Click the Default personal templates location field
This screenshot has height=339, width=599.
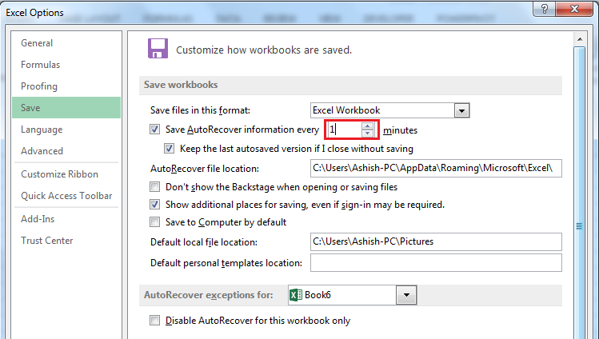point(436,263)
